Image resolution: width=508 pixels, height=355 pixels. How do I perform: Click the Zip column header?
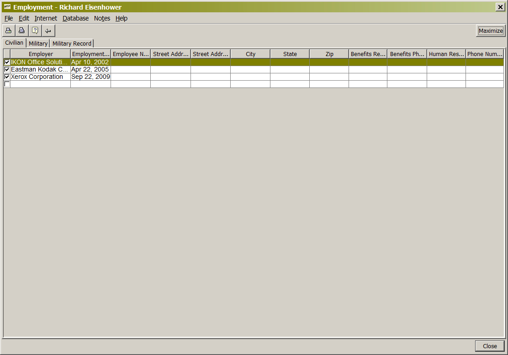[x=329, y=54]
